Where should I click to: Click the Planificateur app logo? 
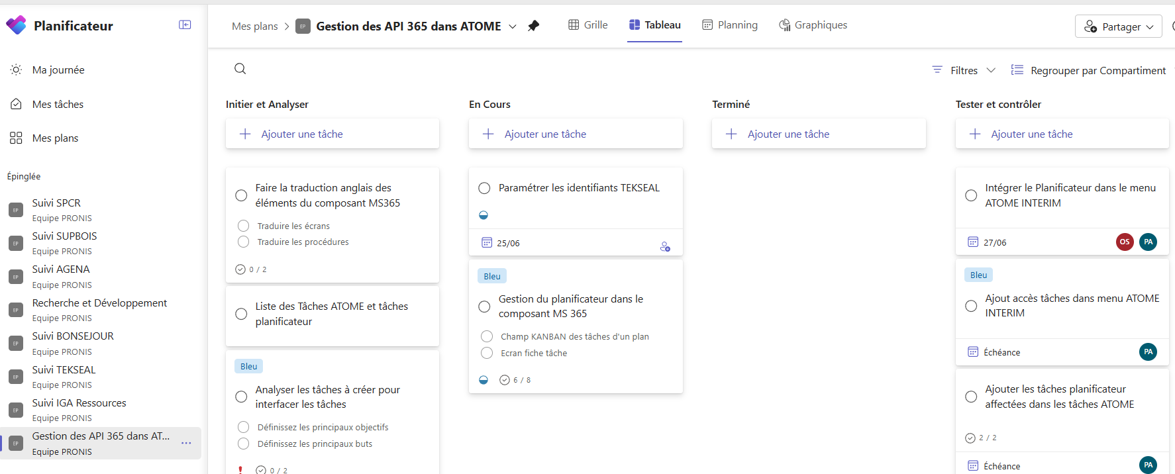pyautogui.click(x=16, y=25)
